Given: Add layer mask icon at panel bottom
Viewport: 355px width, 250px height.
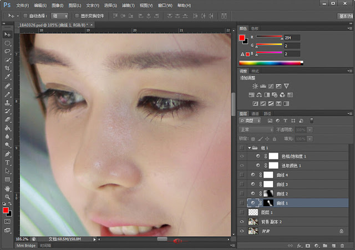Looking at the screenshot, I should [x=308, y=246].
